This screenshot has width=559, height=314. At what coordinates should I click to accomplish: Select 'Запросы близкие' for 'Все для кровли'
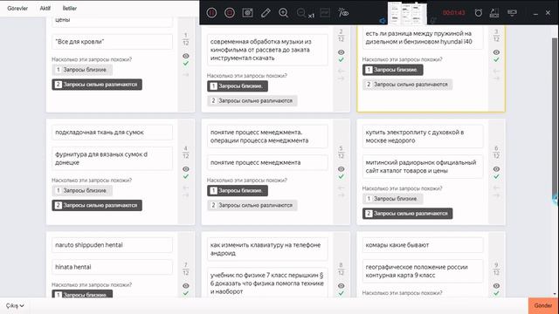pyautogui.click(x=82, y=70)
